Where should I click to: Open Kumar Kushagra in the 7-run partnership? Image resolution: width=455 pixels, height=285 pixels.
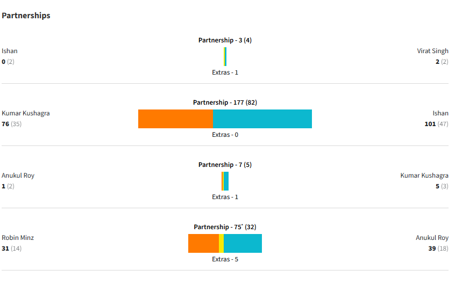coord(424,176)
